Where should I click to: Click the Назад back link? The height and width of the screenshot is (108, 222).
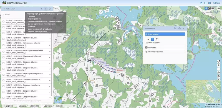(x=6, y=14)
